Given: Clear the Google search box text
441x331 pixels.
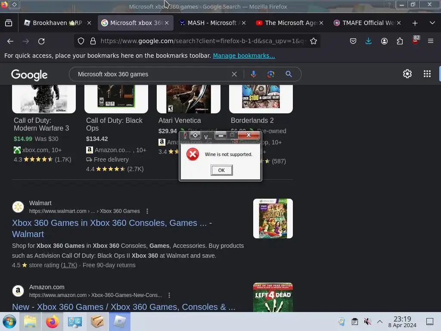Looking at the screenshot, I should click(x=234, y=74).
